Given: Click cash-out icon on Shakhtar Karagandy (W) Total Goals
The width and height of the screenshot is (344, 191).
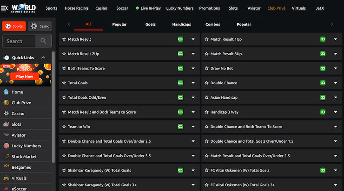Looking at the screenshot, I should click(x=180, y=170).
